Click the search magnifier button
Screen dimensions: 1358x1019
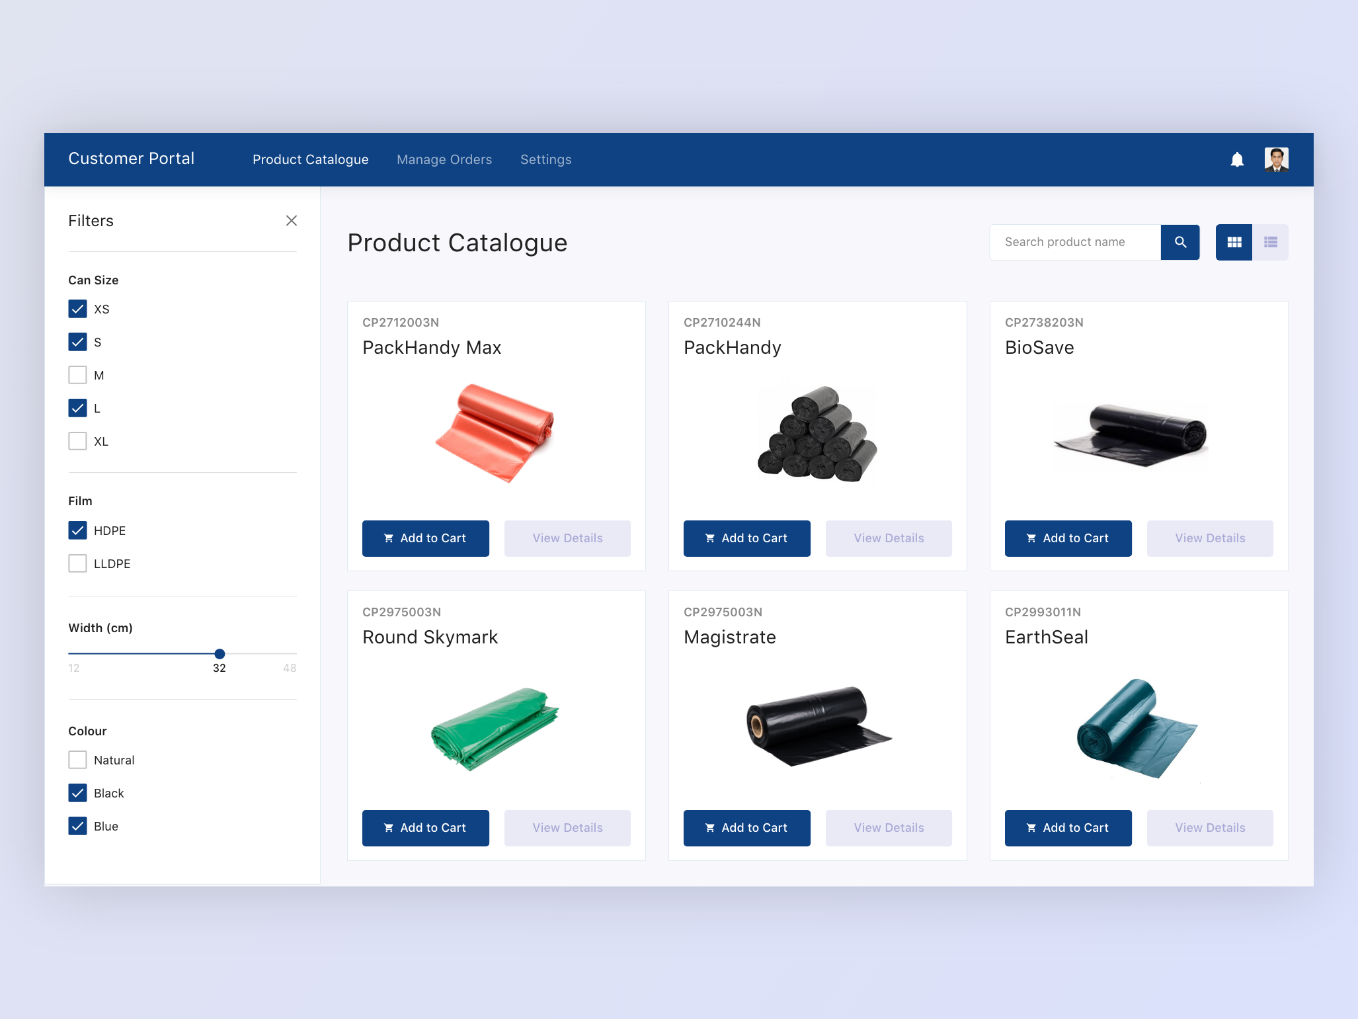(1180, 242)
